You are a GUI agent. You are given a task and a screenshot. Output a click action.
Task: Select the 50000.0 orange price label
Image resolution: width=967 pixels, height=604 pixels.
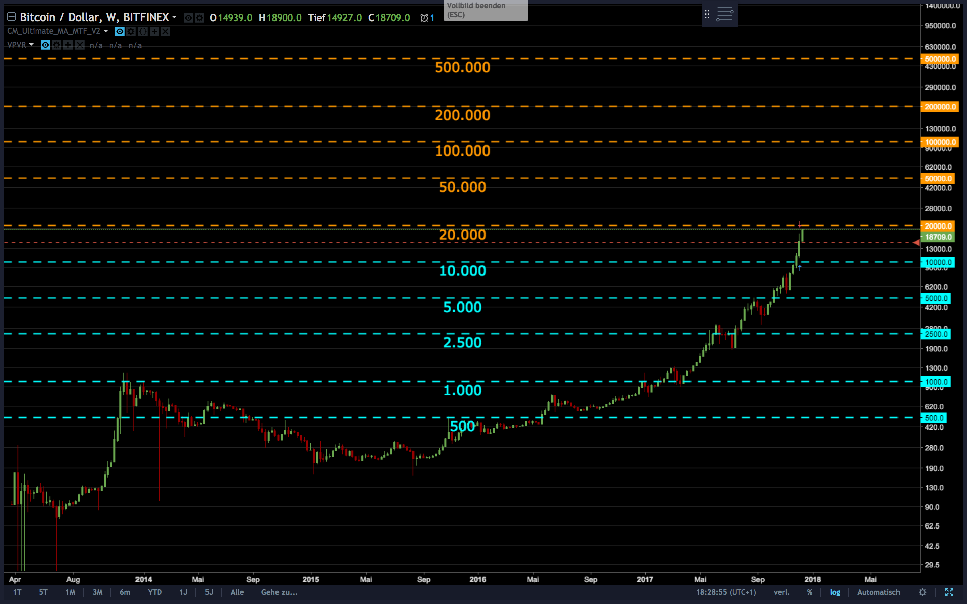coord(938,179)
